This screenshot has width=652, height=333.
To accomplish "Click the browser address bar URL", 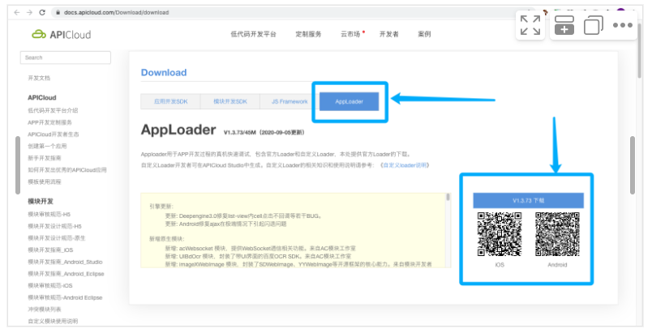I will [x=117, y=12].
